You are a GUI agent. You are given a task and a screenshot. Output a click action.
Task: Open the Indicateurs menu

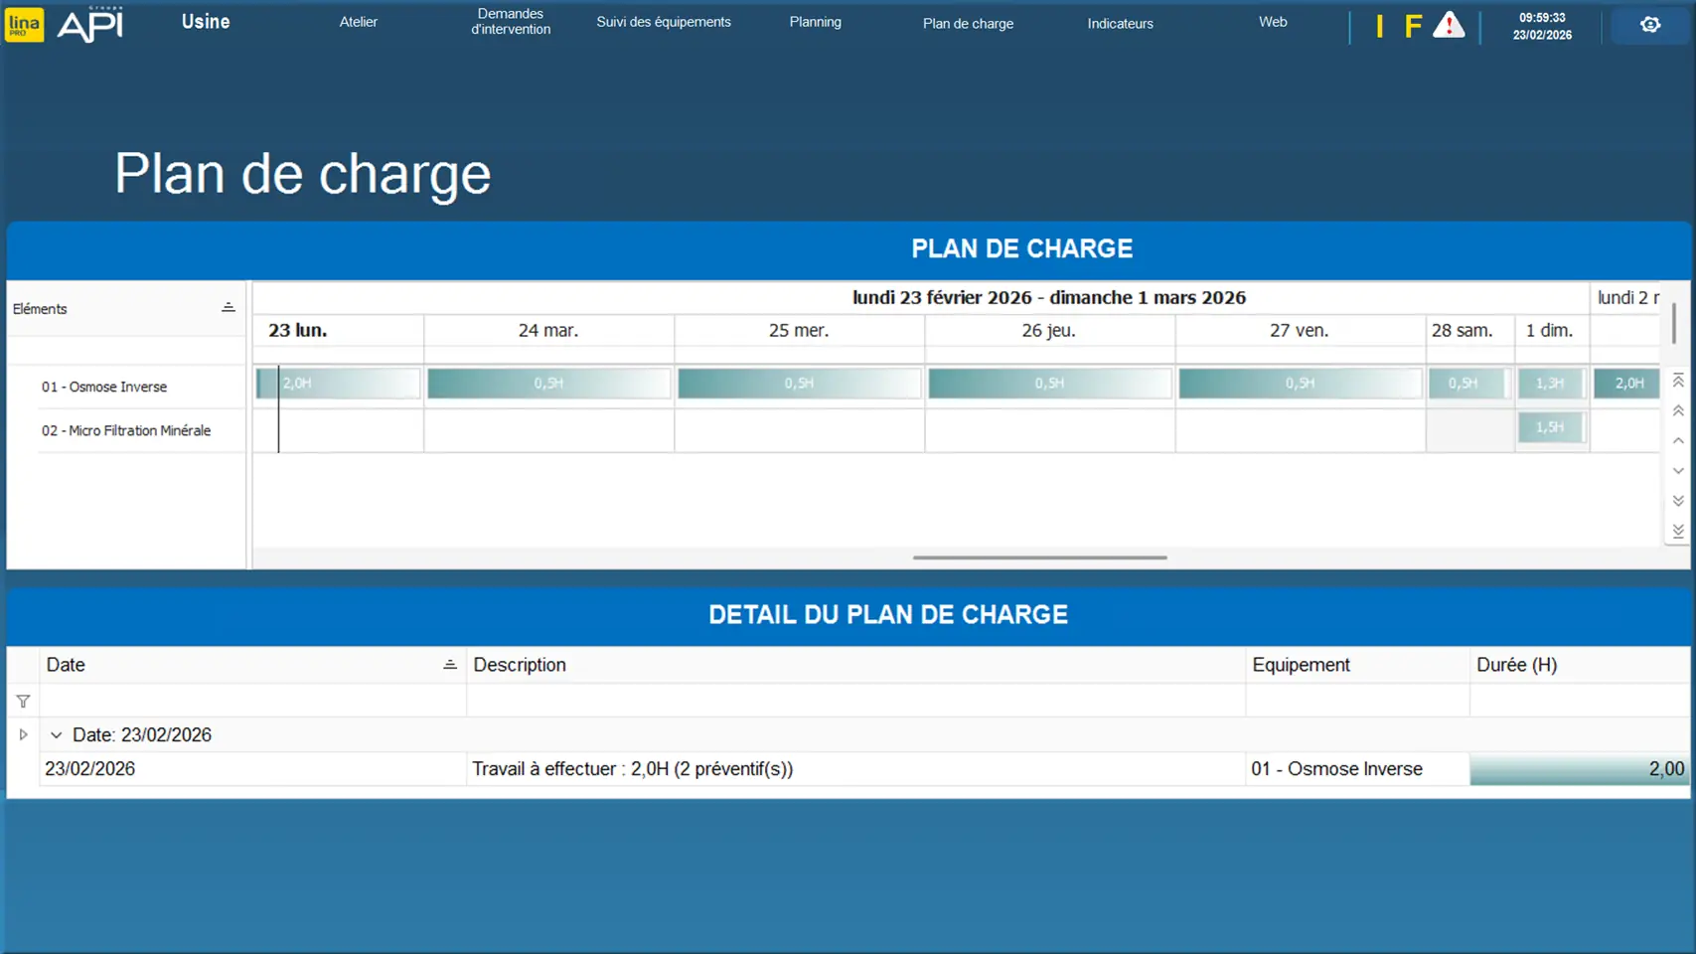tap(1120, 23)
